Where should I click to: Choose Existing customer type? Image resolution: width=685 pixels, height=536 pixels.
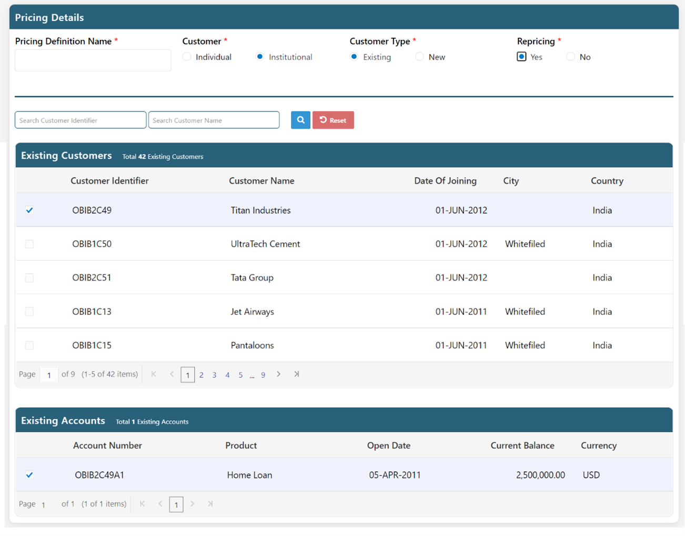pos(354,57)
